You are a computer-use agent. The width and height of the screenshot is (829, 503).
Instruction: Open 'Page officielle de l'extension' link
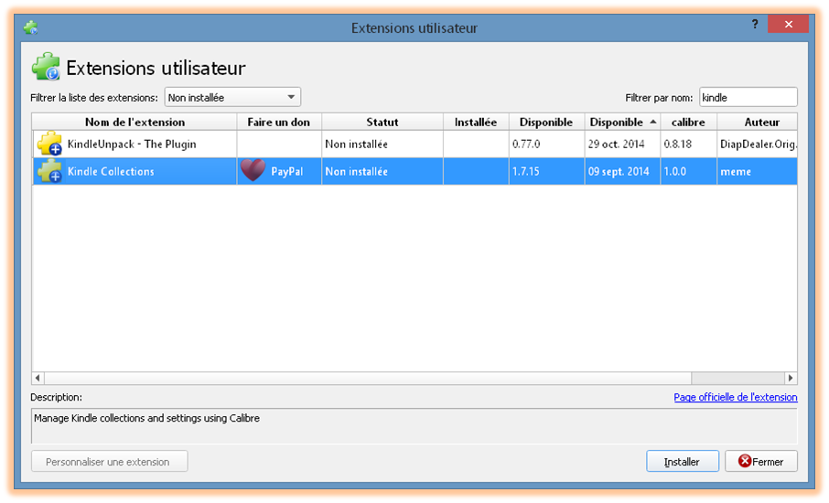click(736, 397)
